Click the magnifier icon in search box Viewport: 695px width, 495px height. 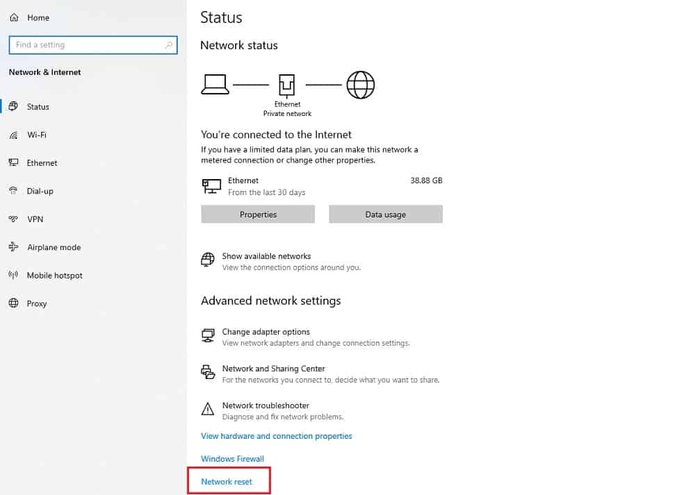pyautogui.click(x=169, y=44)
